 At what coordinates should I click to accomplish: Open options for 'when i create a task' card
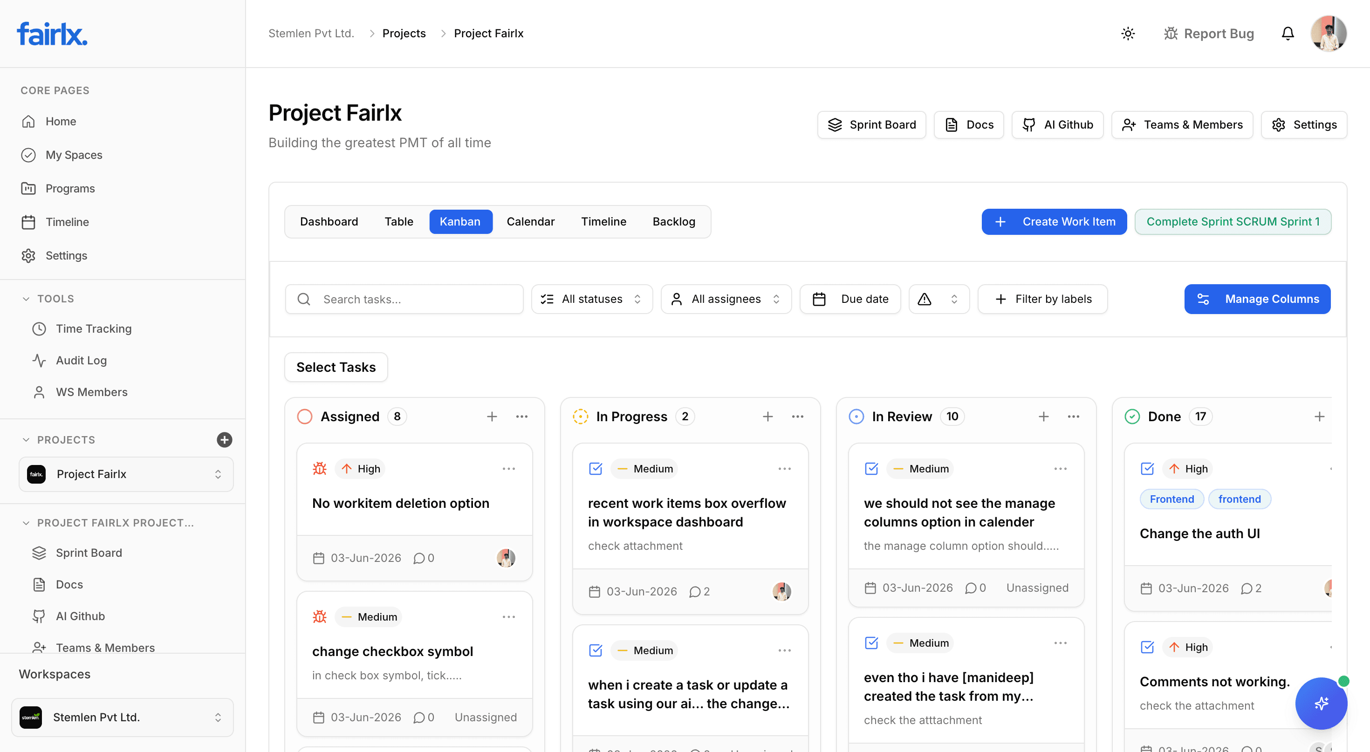tap(785, 650)
